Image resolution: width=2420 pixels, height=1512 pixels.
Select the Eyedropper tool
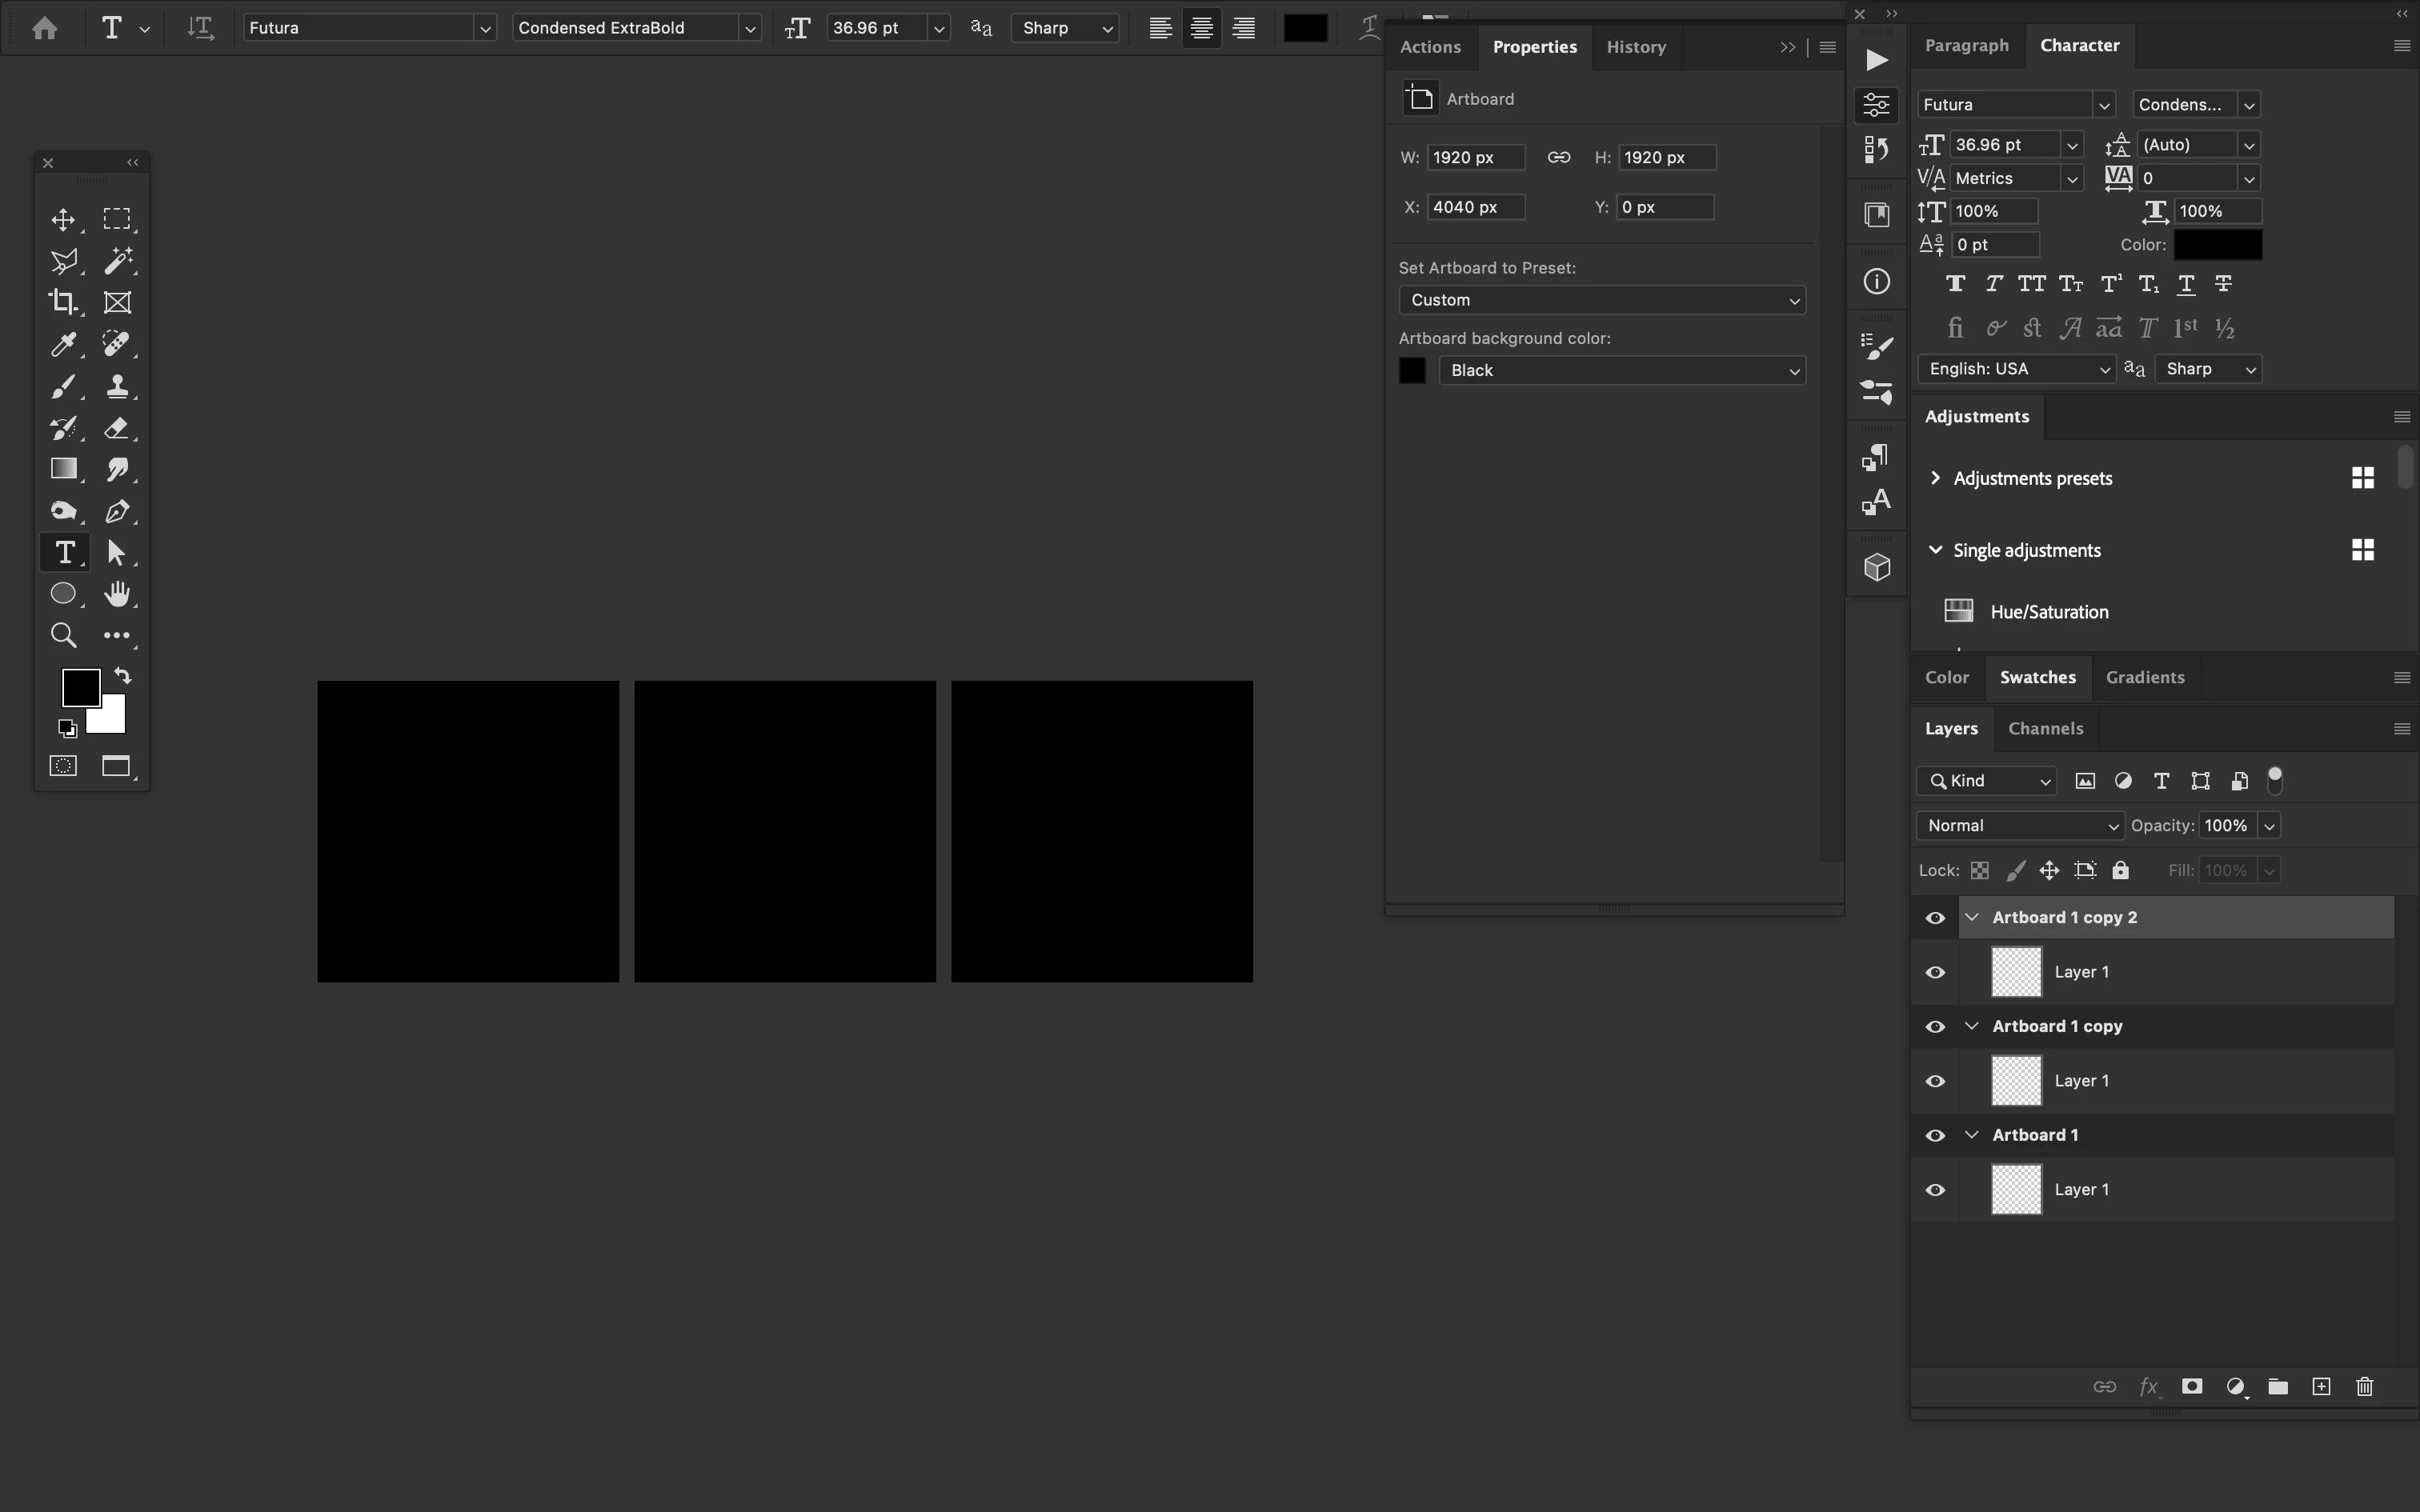pyautogui.click(x=63, y=344)
